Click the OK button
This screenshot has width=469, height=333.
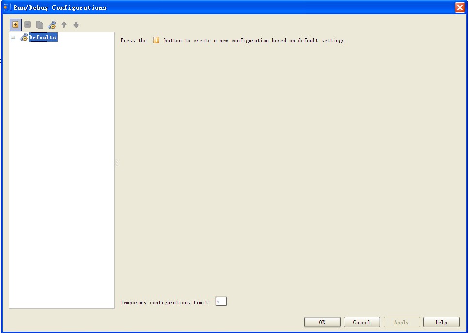[322, 322]
